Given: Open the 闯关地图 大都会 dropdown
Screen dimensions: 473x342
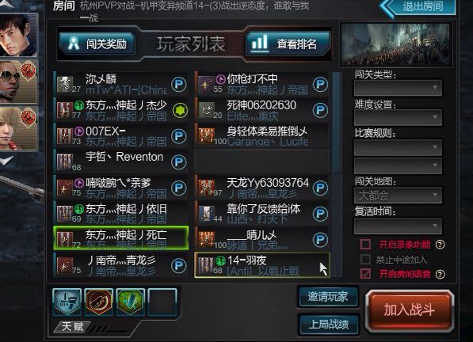Looking at the screenshot, I should click(x=398, y=195).
